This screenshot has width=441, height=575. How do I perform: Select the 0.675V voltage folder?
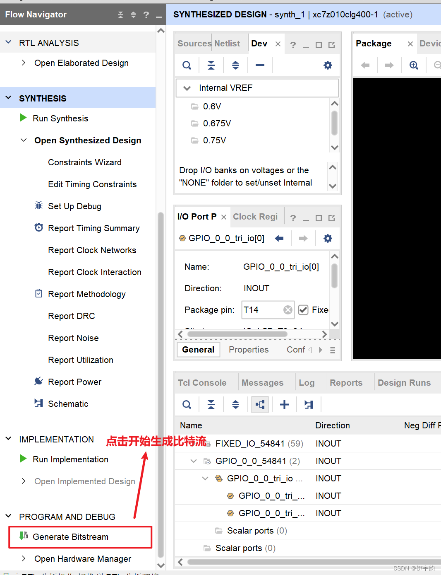217,123
